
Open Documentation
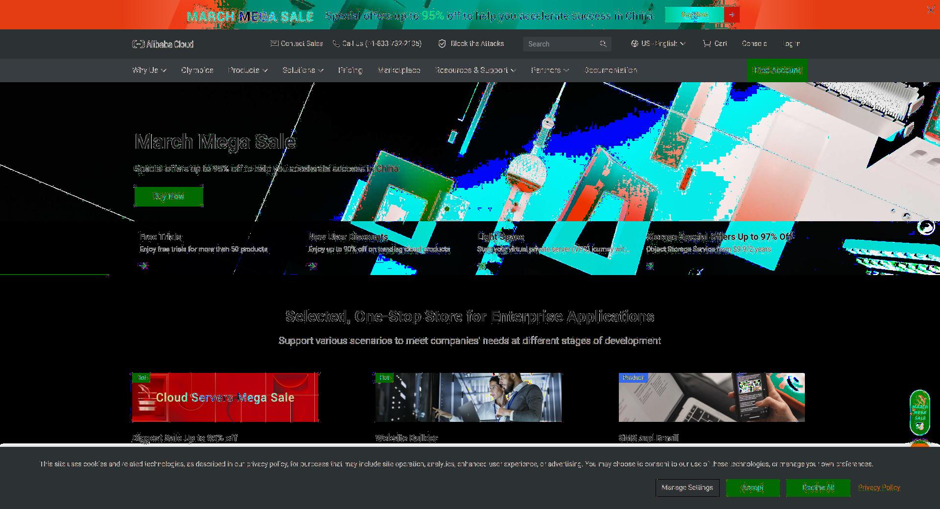(x=611, y=70)
